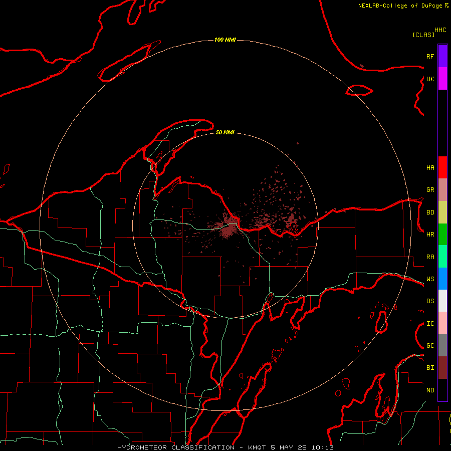Click the dense radar echo cluster center
Screen dimensions: 451x451
click(230, 227)
